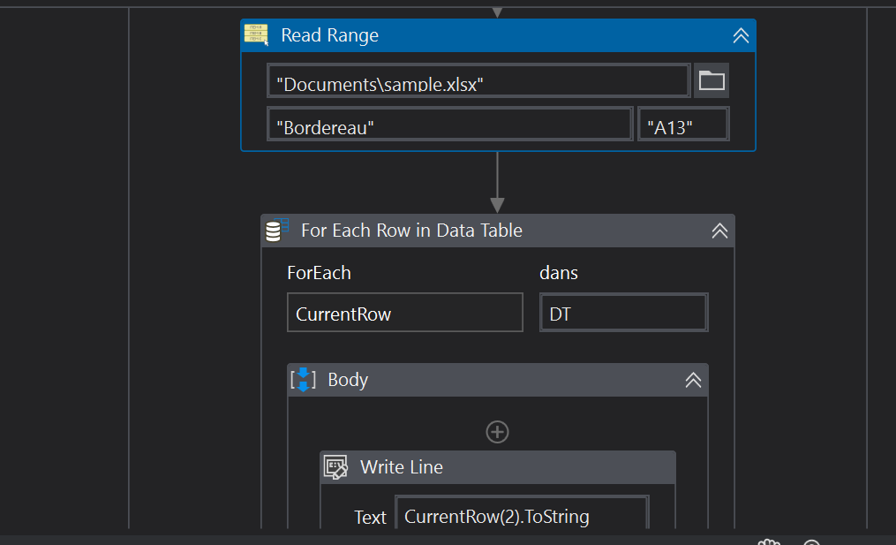Image resolution: width=896 pixels, height=545 pixels.
Task: Edit the "Bordereau" sheet name field
Action: point(449,124)
